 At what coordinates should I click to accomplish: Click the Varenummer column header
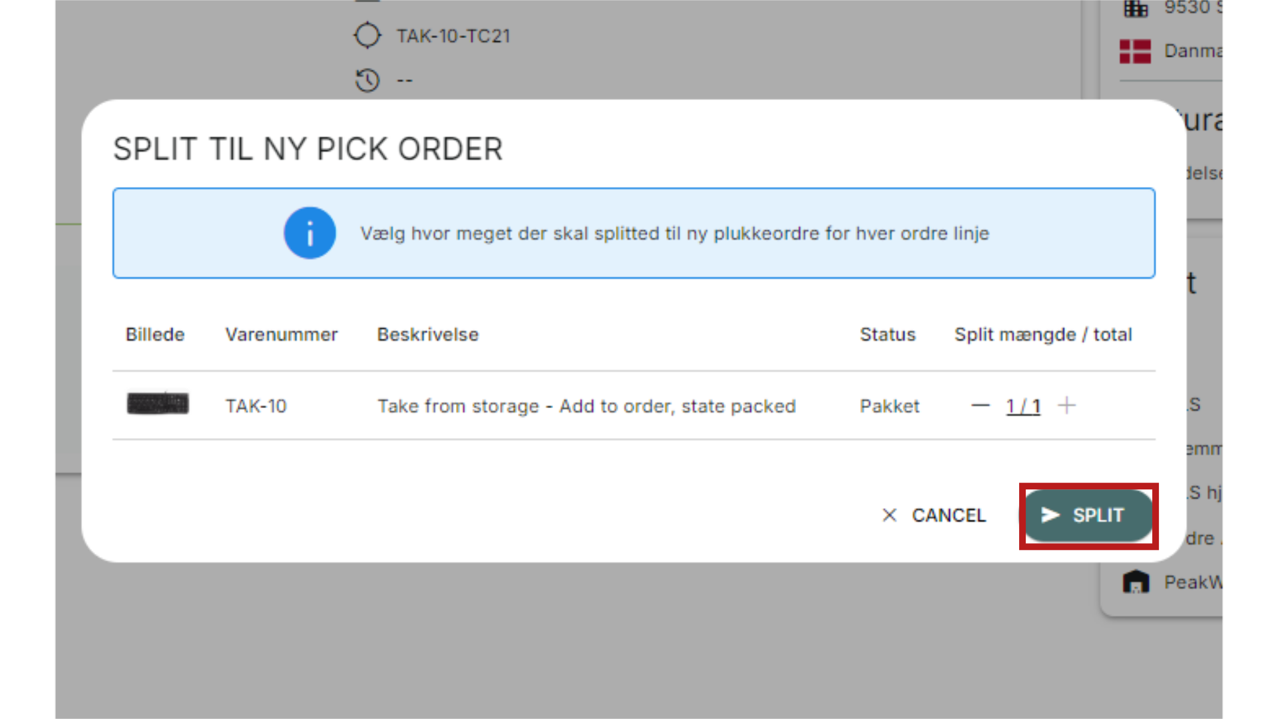click(x=282, y=334)
